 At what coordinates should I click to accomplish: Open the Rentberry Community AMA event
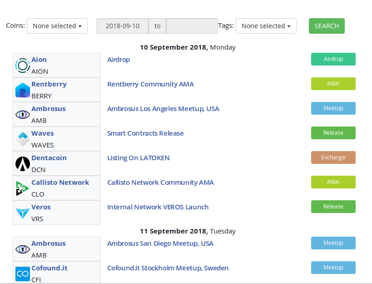(x=150, y=84)
